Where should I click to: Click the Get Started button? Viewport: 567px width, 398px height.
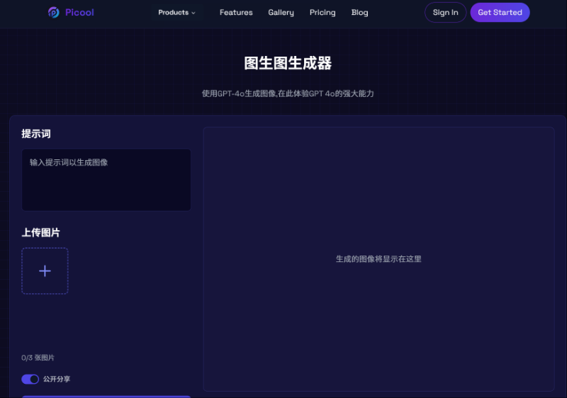point(500,12)
